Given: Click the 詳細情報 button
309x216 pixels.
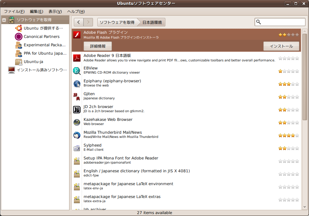Looking at the screenshot, I should (98, 46).
